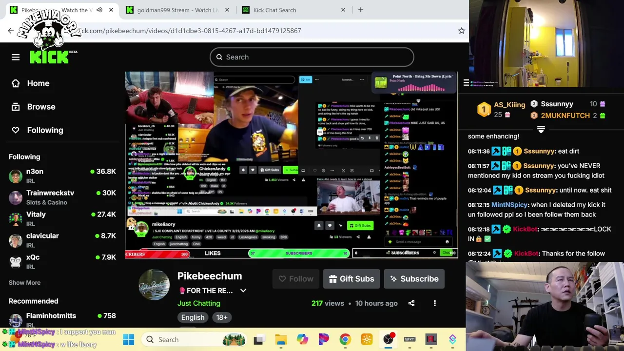Open the SRT app in taskbar
This screenshot has height=351, width=624.
[409, 339]
